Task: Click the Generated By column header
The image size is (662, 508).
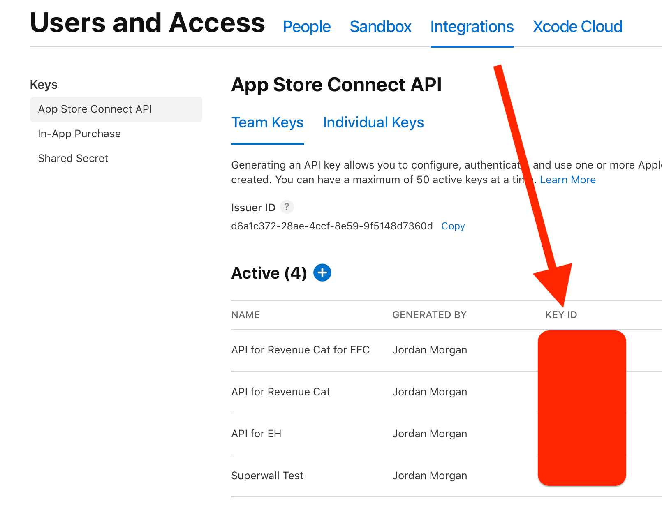Action: click(x=429, y=315)
